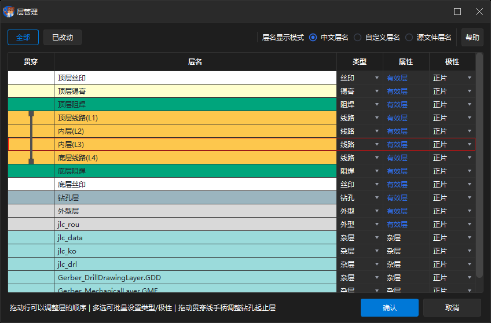Click the bottom handle of the drill span line

coord(31,161)
